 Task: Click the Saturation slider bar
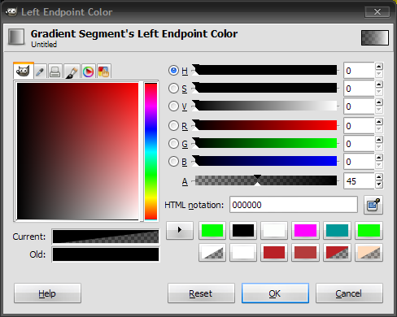pyautogui.click(x=266, y=88)
